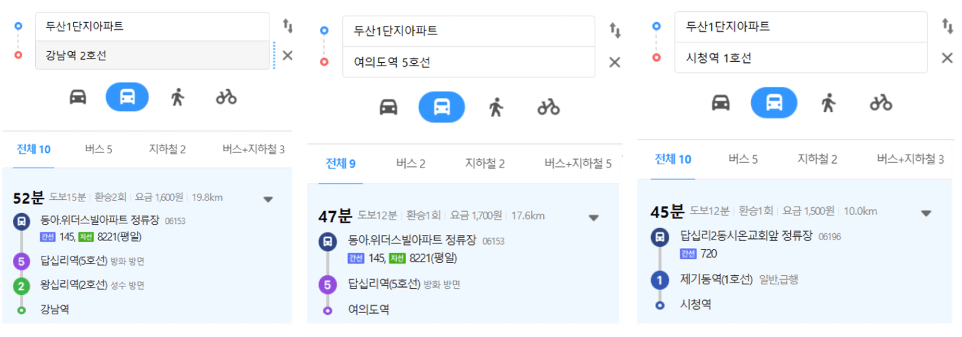Select car mode in the 시청역 panel
The height and width of the screenshot is (337, 962).
721,103
